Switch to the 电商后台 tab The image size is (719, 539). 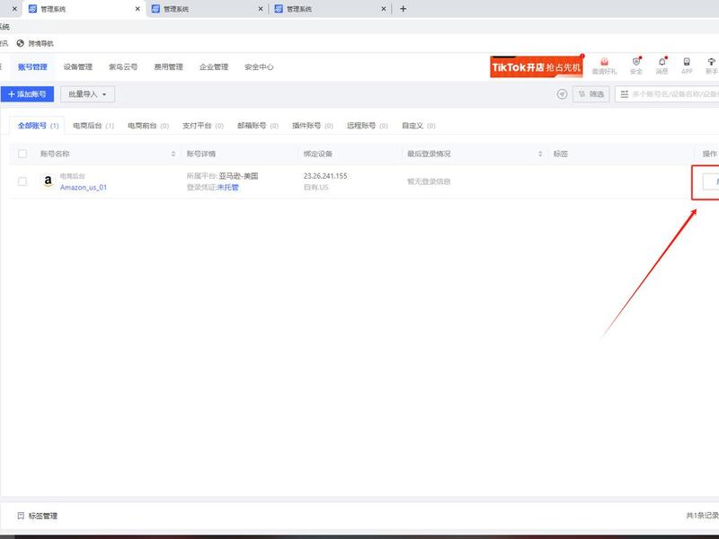click(93, 126)
